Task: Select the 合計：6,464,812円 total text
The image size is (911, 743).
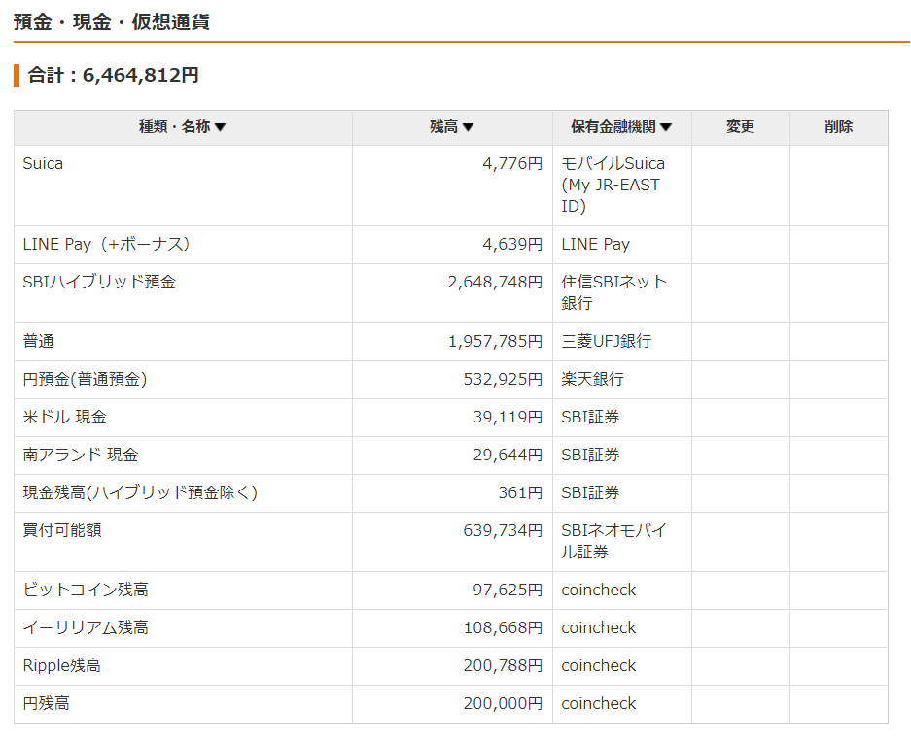Action: (x=114, y=75)
